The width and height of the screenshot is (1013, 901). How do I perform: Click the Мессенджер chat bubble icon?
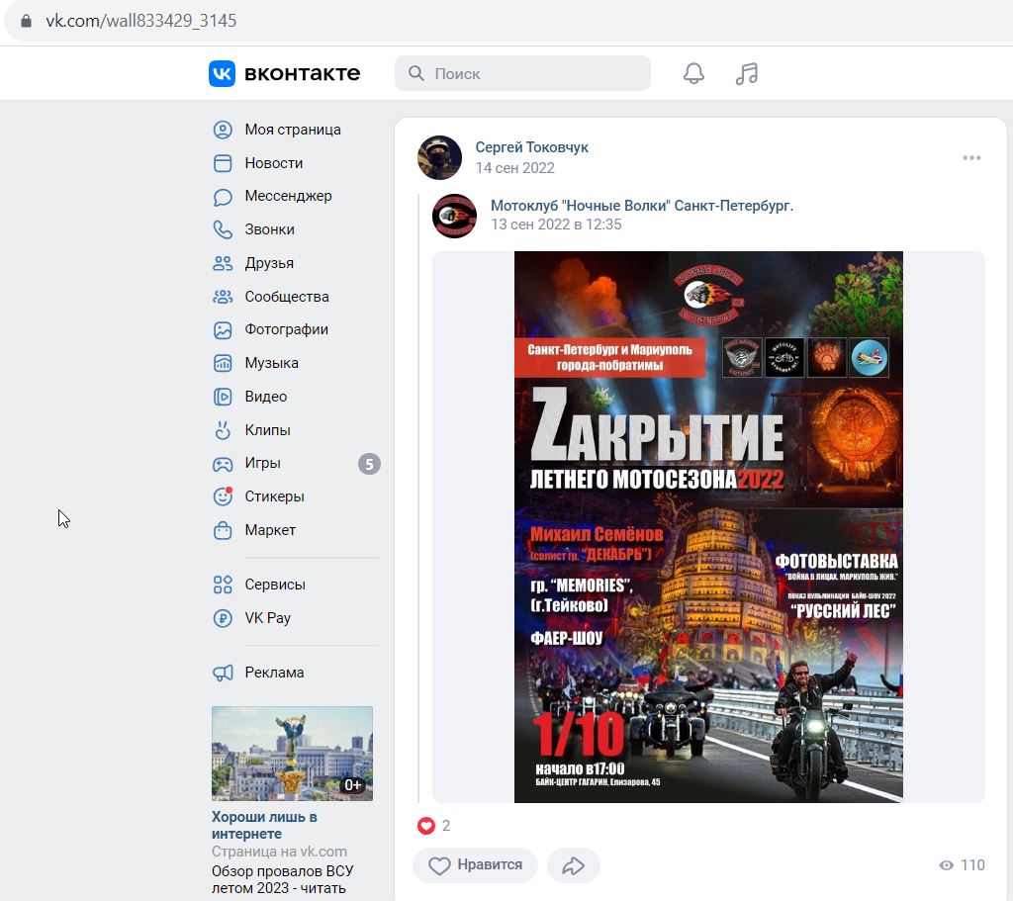coord(223,197)
